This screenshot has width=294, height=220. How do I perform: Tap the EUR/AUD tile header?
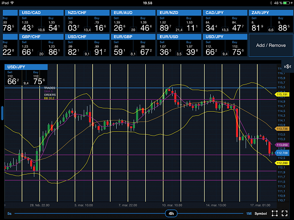(133, 13)
